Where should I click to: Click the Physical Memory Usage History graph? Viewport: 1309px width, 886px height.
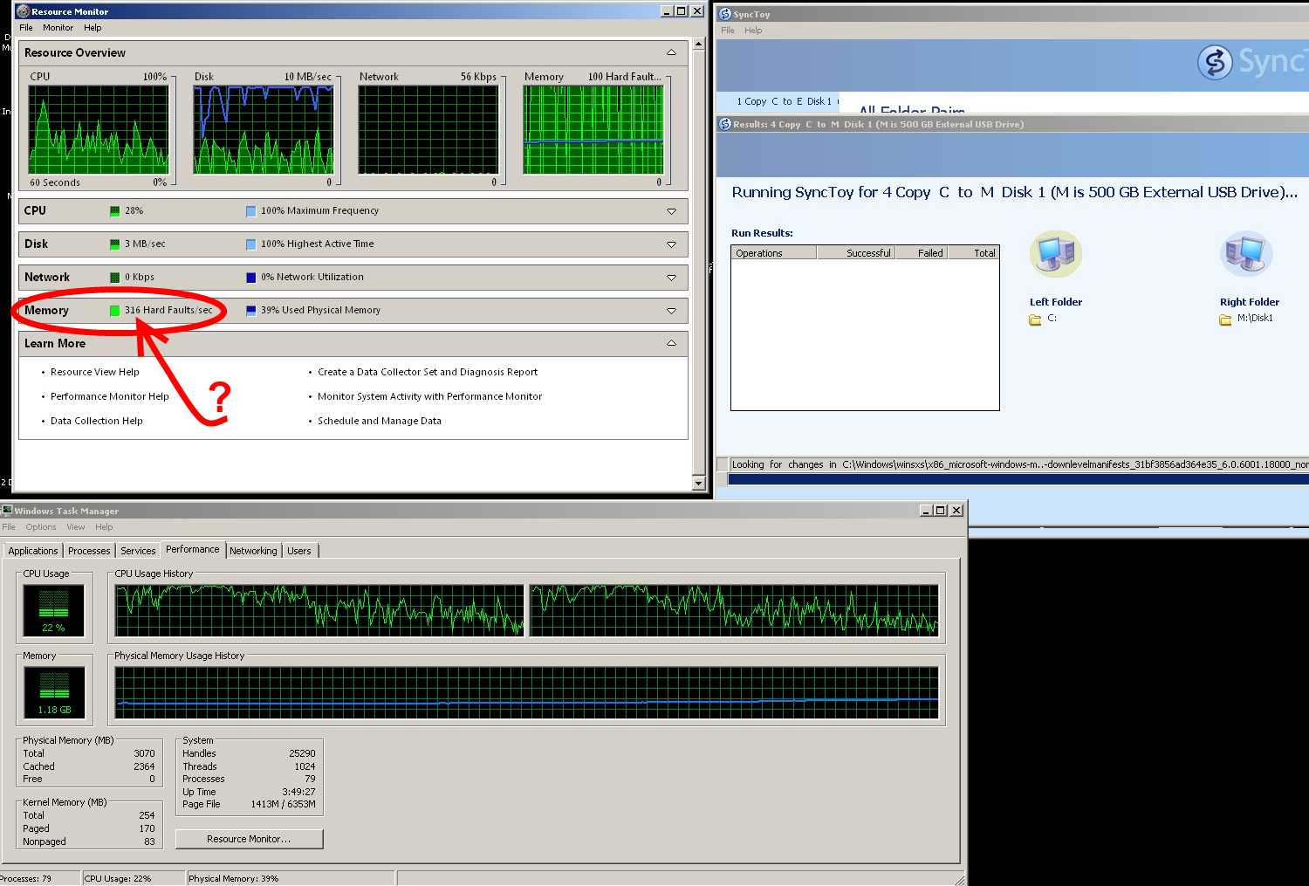527,693
